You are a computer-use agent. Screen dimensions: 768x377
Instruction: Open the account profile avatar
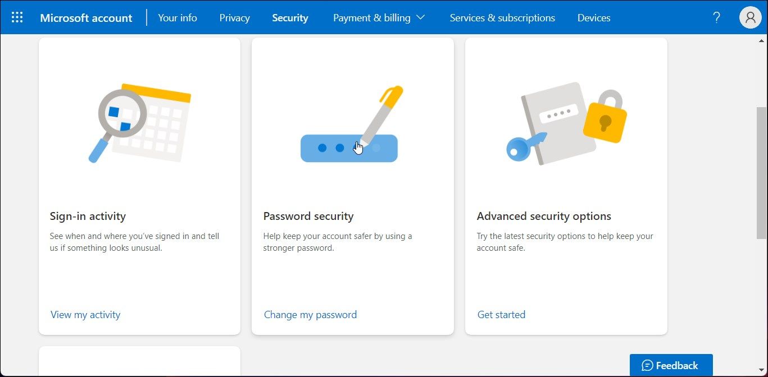(750, 17)
